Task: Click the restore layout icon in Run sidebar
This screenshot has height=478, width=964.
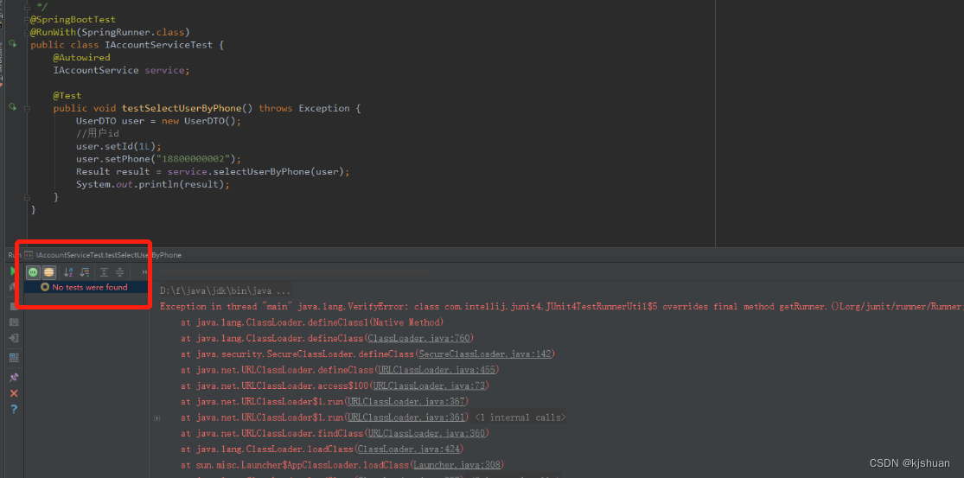Action: pyautogui.click(x=14, y=358)
